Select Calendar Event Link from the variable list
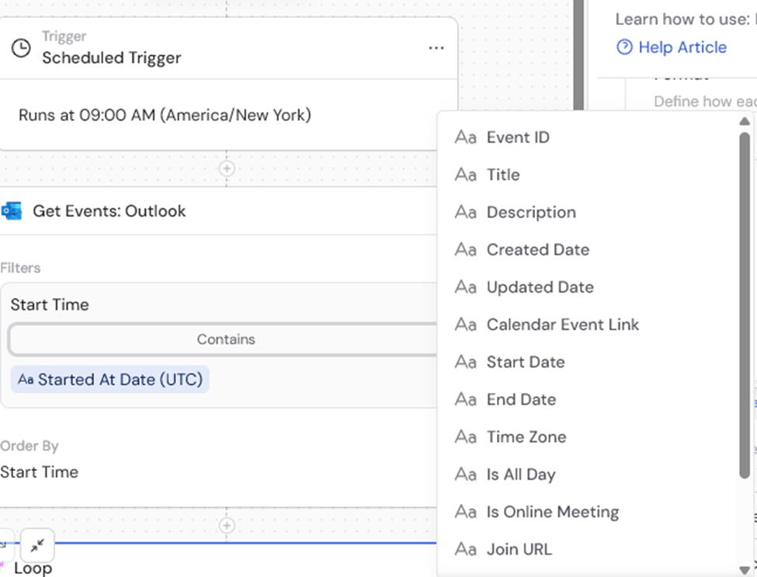This screenshot has height=577, width=757. tap(563, 325)
